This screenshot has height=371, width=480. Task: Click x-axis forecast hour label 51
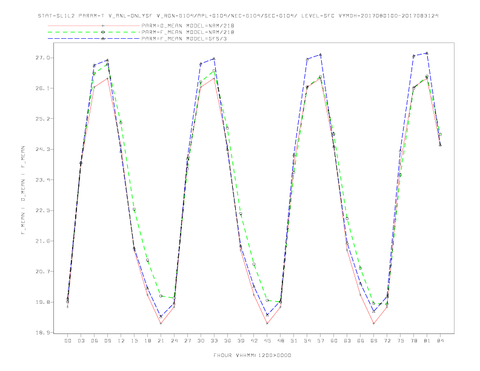(294, 341)
